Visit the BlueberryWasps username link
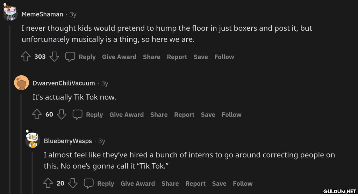358x194 pixels. point(68,141)
